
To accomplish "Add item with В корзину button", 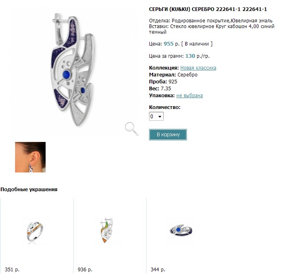I will click(x=168, y=135).
